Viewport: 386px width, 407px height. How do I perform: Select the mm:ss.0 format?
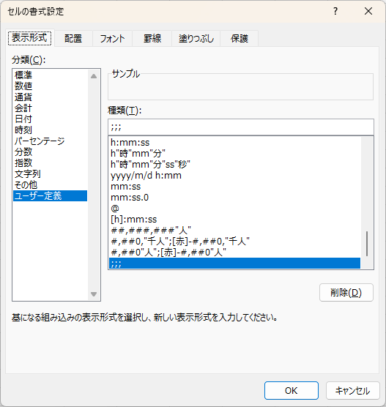coord(235,197)
